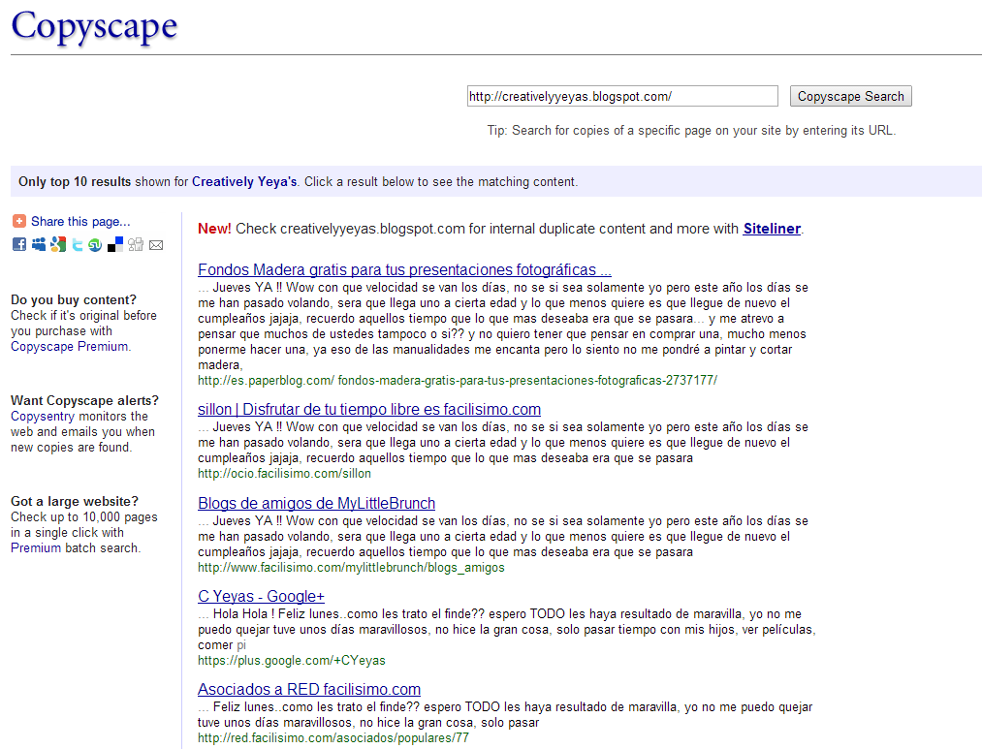Screen dimensions: 982x749
Task: Click the 'Only top 10 results' text
Action: tap(75, 181)
